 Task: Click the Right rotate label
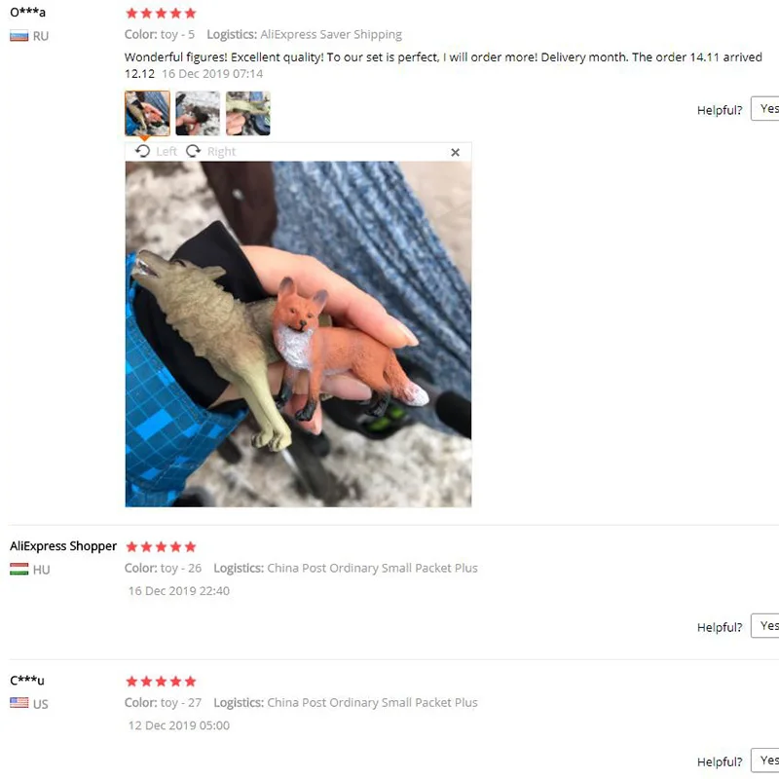click(x=222, y=152)
